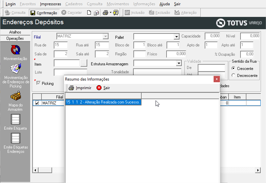Image resolution: width=266 pixels, height=183 pixels.
Task: Click the Exclusão toolbar item
Action: pos(160,13)
